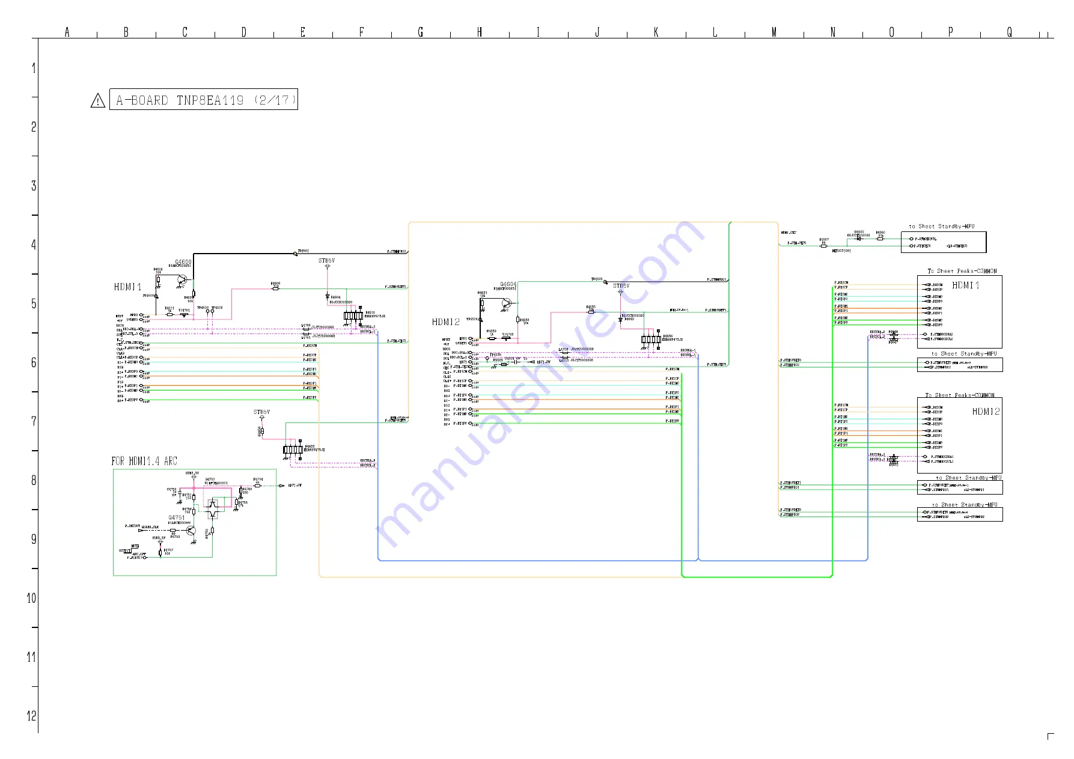This screenshot has width=1074, height=759.
Task: Click the 'Q4604' reference designator text
Action: tap(508, 284)
